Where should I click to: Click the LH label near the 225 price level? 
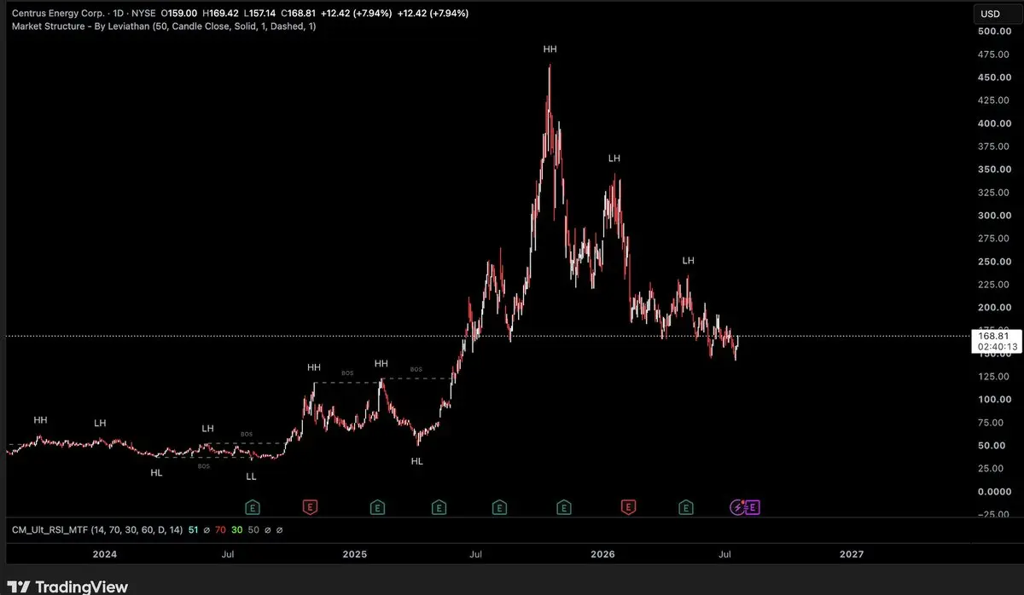(x=689, y=260)
